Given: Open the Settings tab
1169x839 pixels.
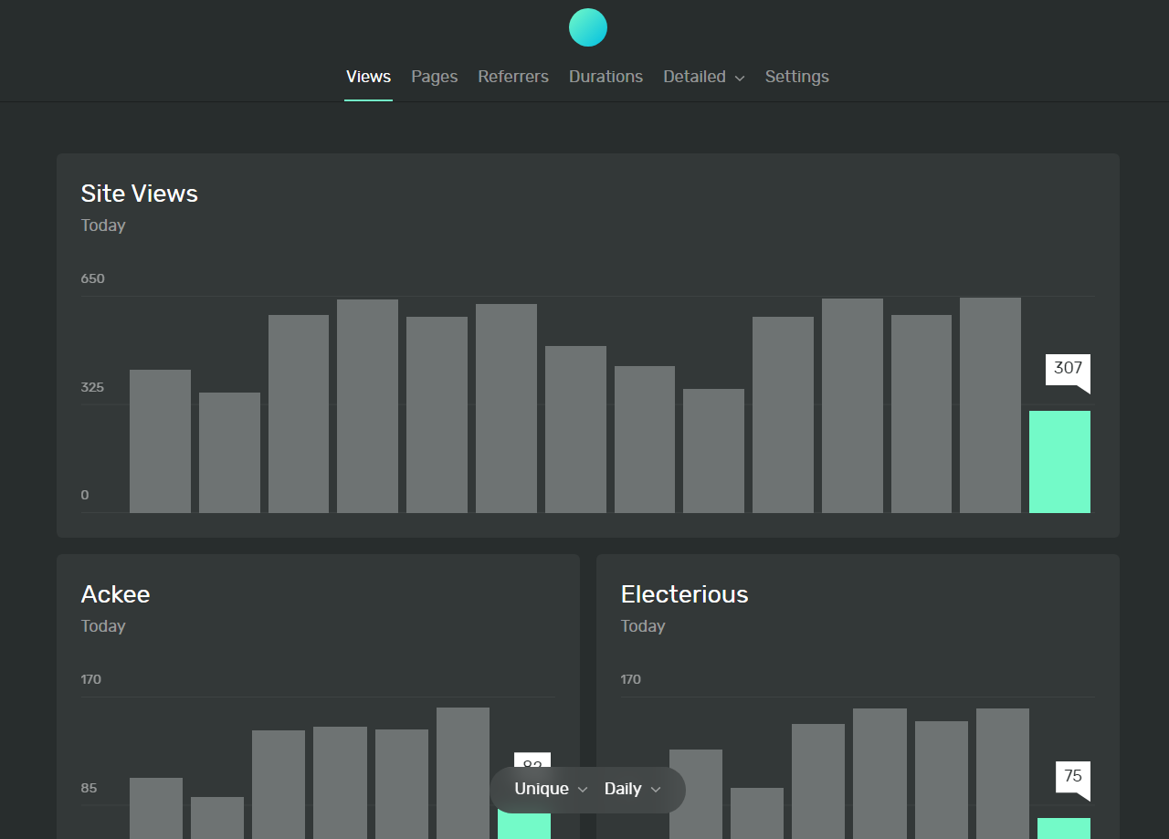Looking at the screenshot, I should coord(797,77).
